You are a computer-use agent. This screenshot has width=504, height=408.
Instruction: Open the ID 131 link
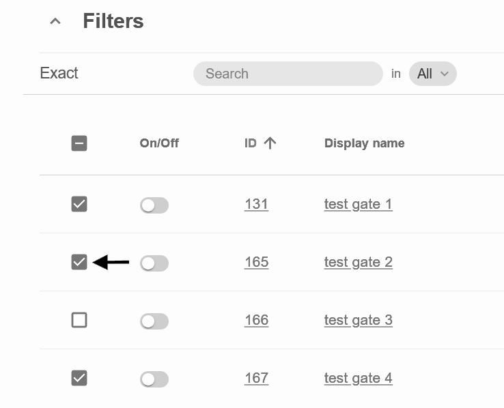[x=256, y=204]
